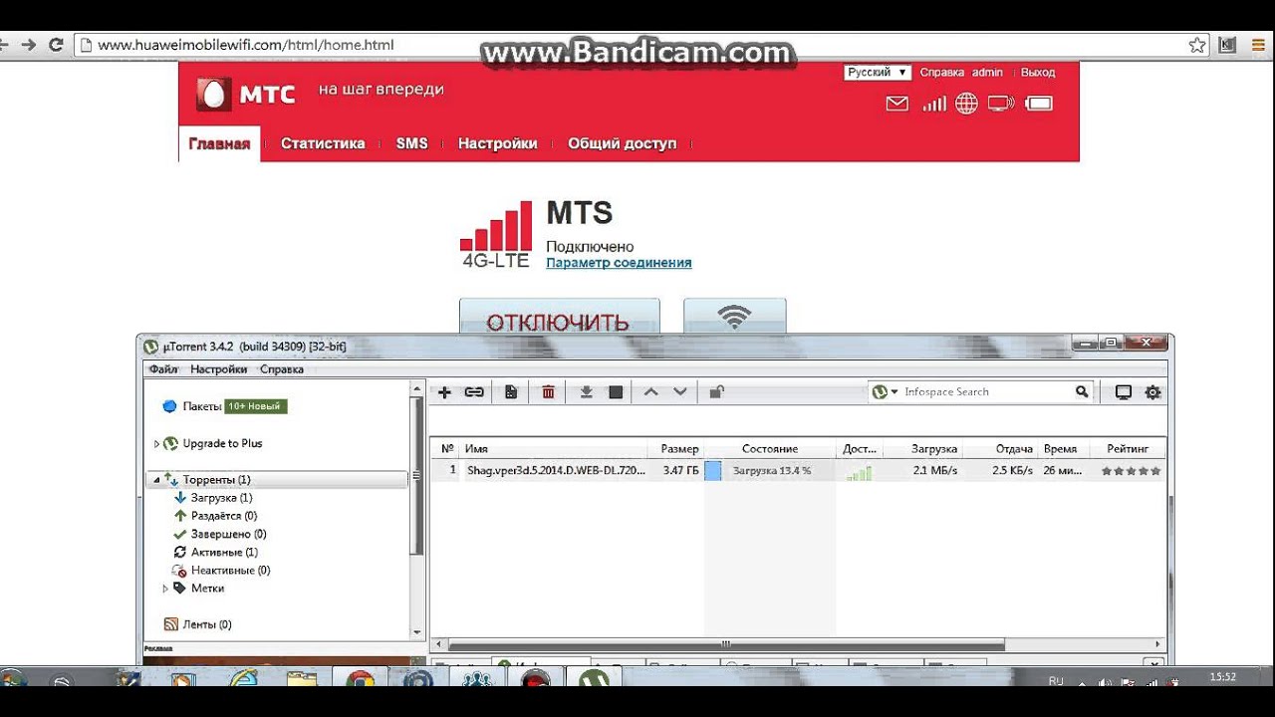This screenshot has width=1275, height=717.
Task: Open the Файл menu
Action: coord(163,369)
